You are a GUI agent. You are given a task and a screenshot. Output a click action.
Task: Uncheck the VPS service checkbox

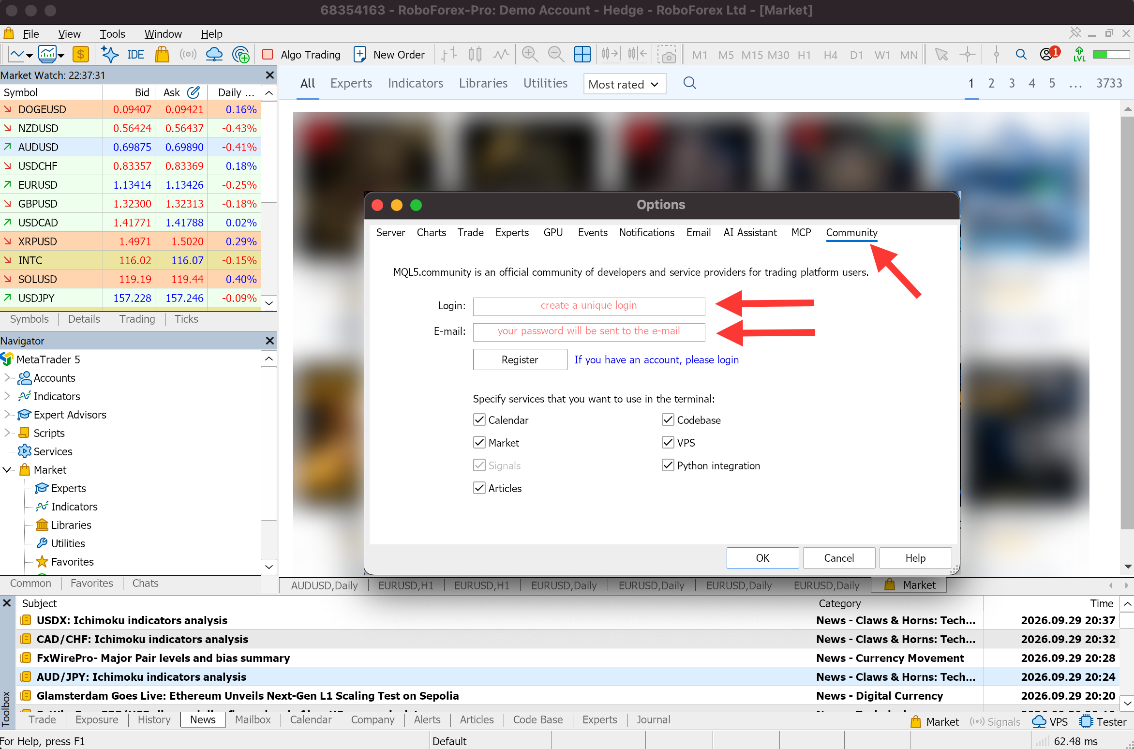(668, 442)
